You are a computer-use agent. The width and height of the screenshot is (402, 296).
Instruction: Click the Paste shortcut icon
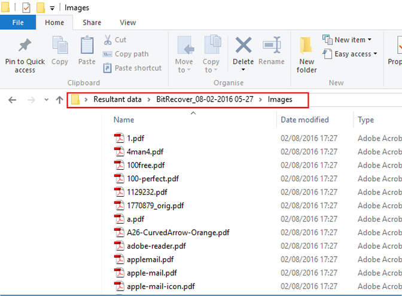click(107, 68)
